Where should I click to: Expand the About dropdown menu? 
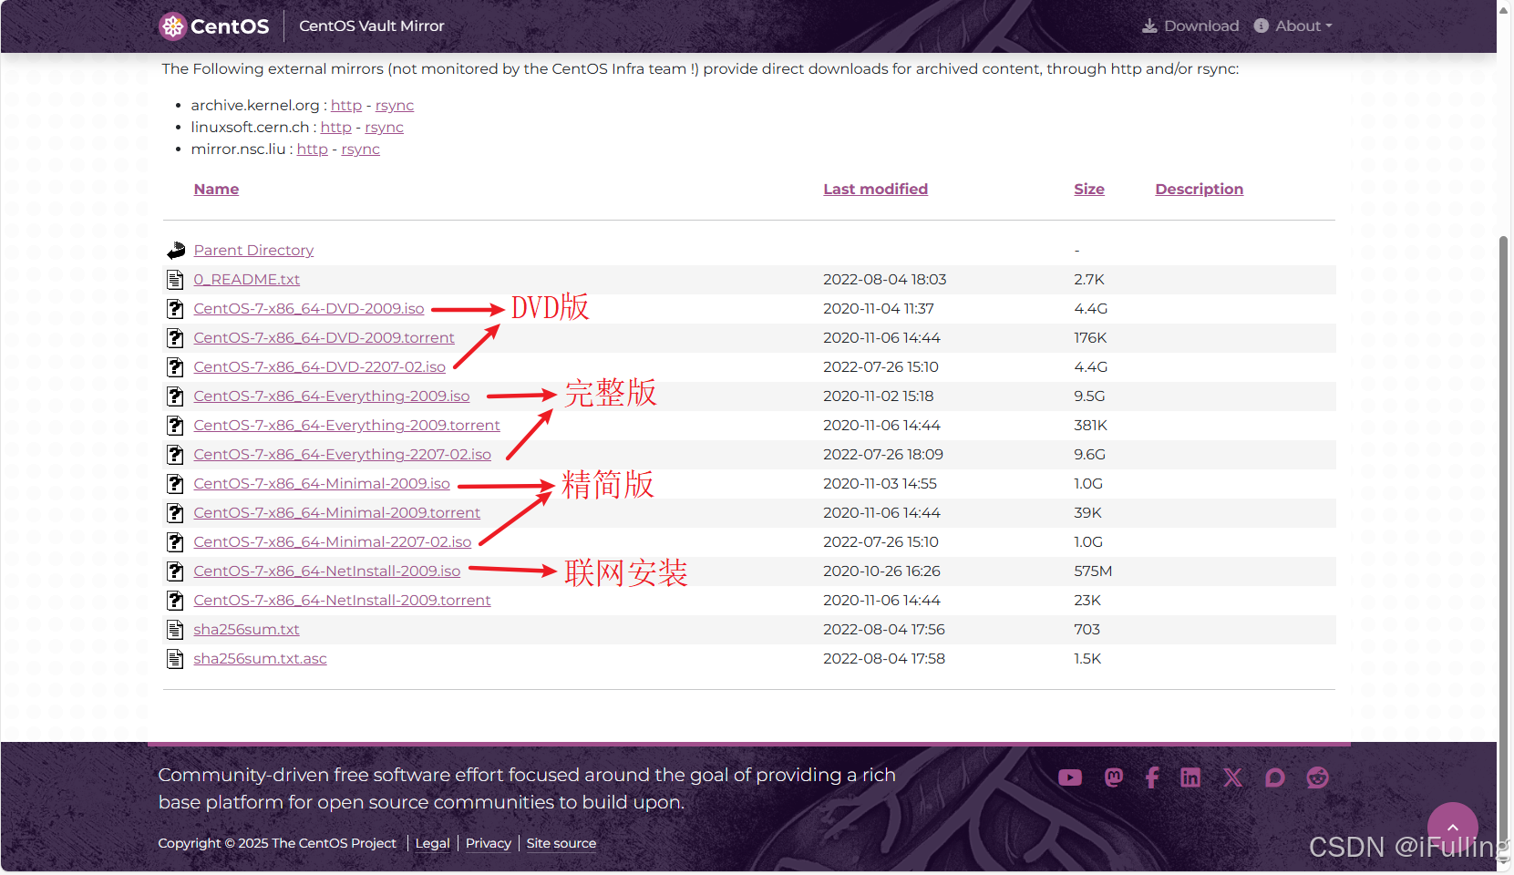click(x=1293, y=26)
